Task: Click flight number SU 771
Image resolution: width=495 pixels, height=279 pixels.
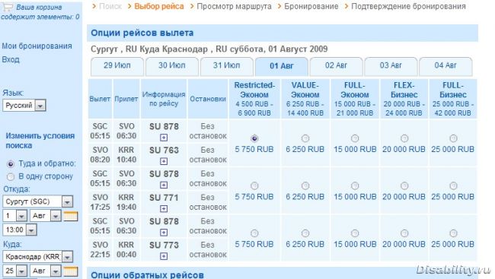Action: [164, 198]
